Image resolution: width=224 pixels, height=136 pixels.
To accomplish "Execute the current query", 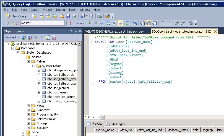I will pyautogui.click(x=77, y=23).
